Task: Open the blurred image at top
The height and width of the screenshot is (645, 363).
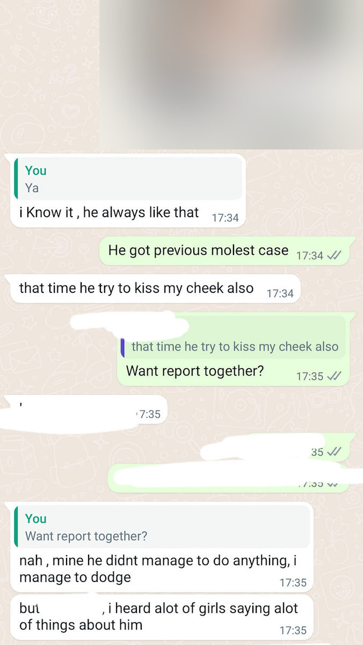Action: click(x=231, y=74)
